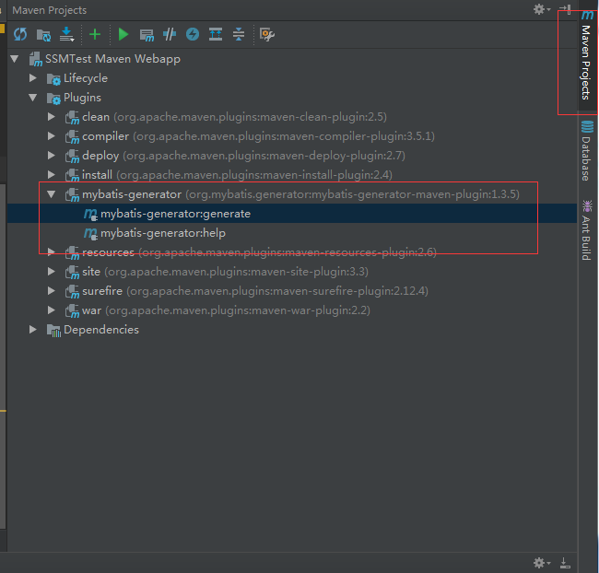
Task: Click the mybatis-generator:generate goal icon
Action: 90,214
